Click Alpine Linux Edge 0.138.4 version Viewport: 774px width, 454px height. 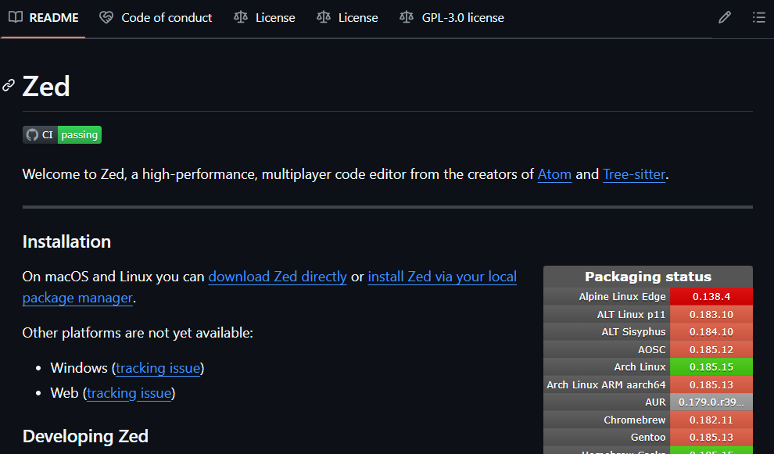click(711, 297)
